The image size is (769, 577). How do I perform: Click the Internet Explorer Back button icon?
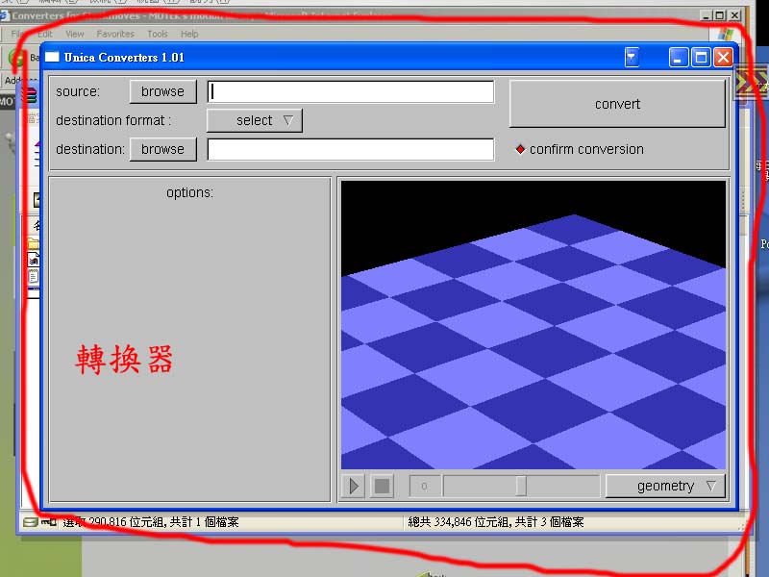[17, 58]
